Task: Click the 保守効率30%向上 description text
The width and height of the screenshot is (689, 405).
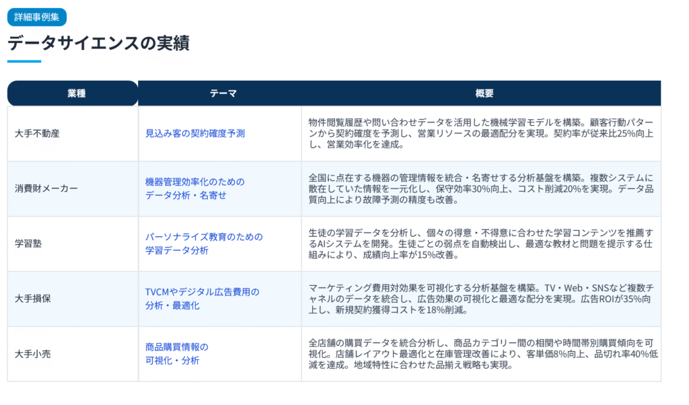Action: pyautogui.click(x=480, y=188)
